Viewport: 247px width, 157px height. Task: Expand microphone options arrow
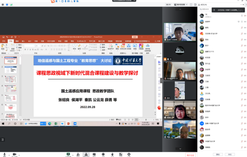pos(9,155)
